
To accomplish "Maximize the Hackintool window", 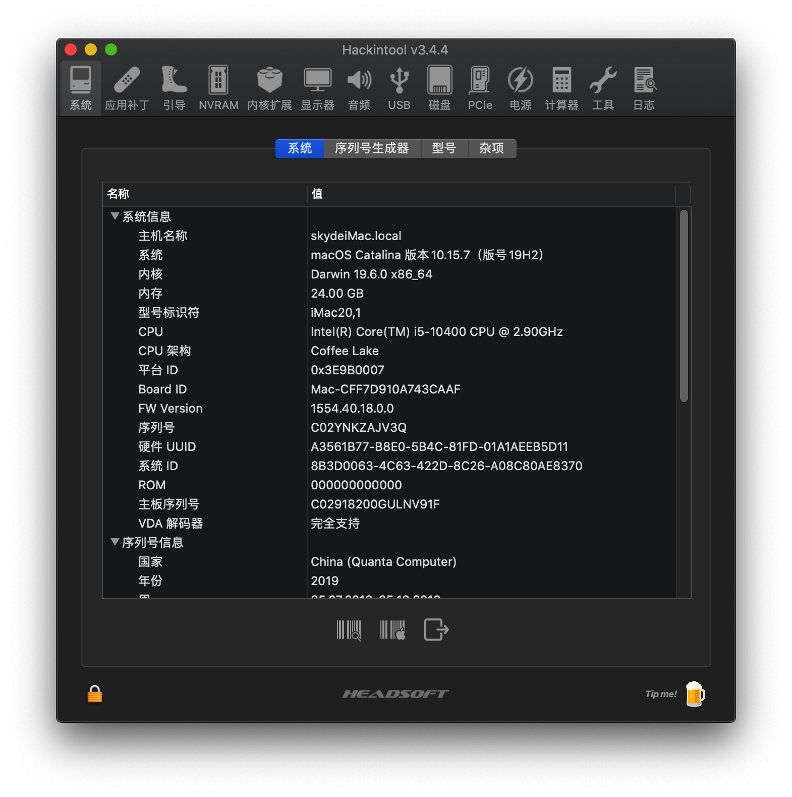I will tap(111, 49).
